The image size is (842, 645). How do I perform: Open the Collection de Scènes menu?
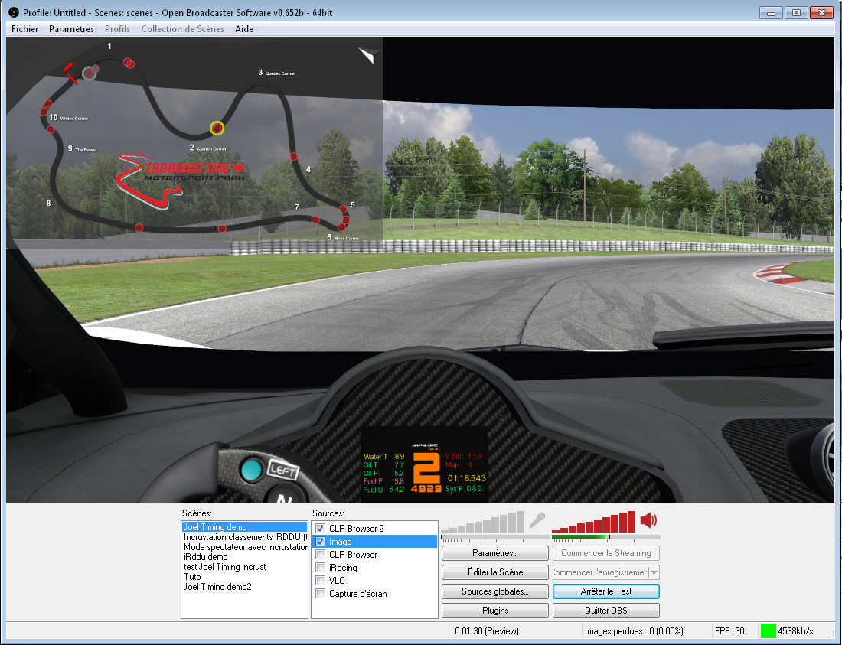[183, 29]
